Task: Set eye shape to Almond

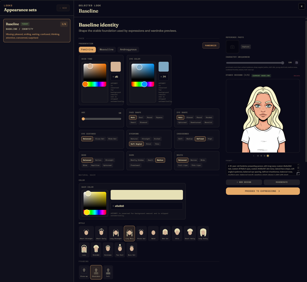Action: click(190, 117)
